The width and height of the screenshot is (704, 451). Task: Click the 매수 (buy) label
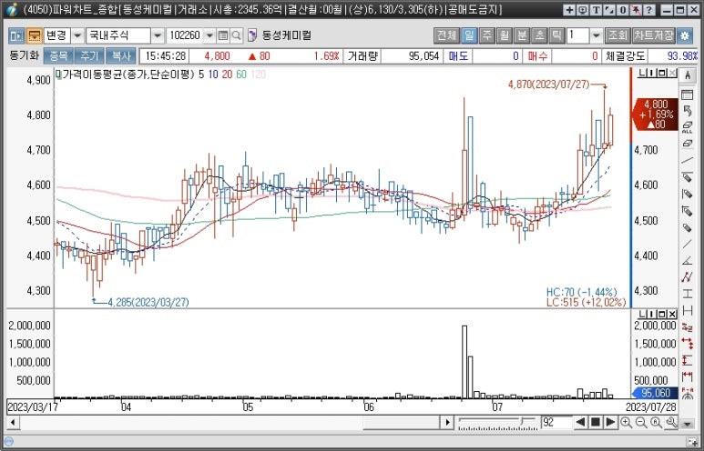537,56
